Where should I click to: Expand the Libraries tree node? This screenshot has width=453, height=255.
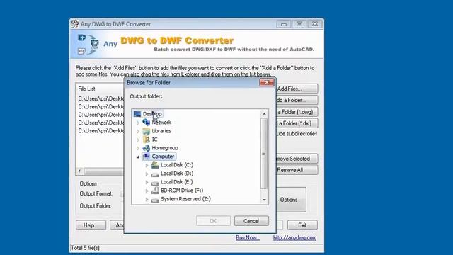(x=138, y=131)
